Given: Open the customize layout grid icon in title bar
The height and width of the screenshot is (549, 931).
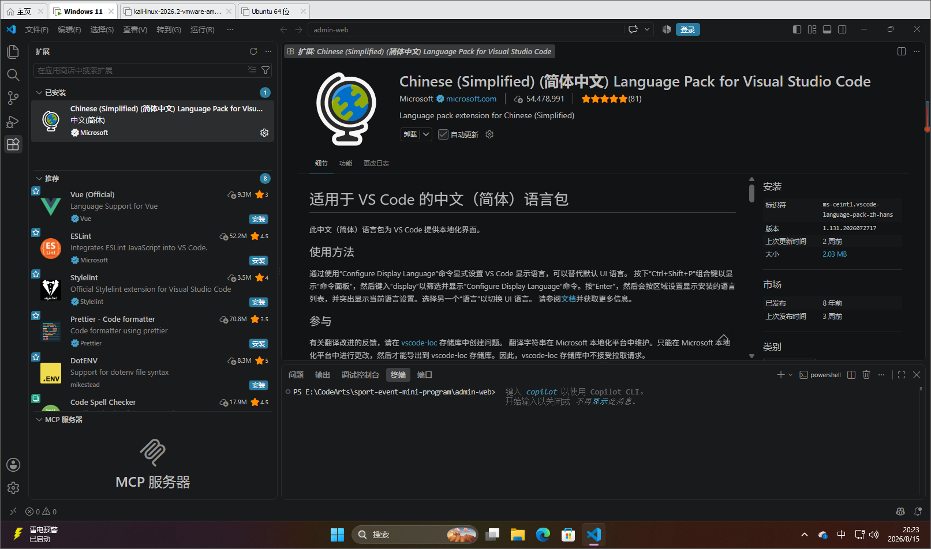Looking at the screenshot, I should point(812,29).
